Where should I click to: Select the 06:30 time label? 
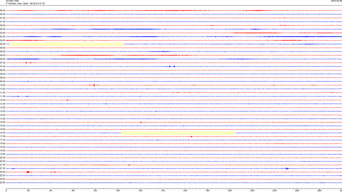2,59
